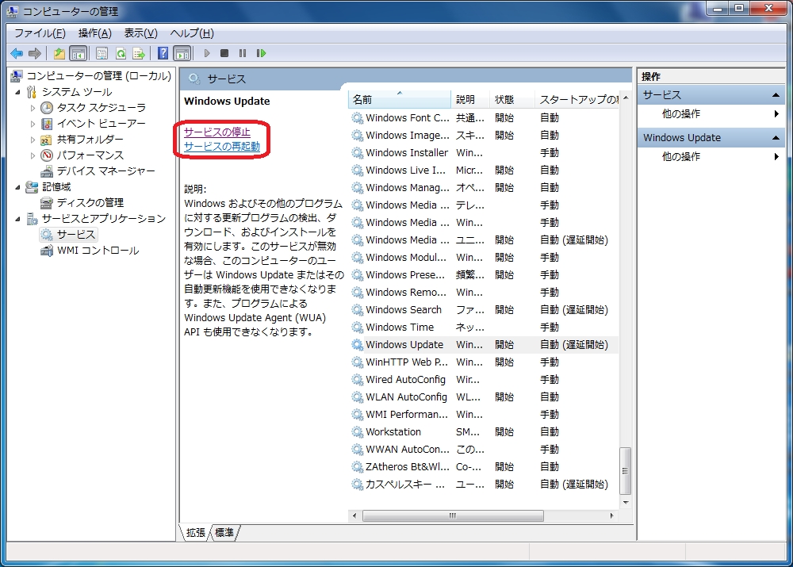Click the Stop Service square icon
The image size is (793, 567).
pos(224,53)
